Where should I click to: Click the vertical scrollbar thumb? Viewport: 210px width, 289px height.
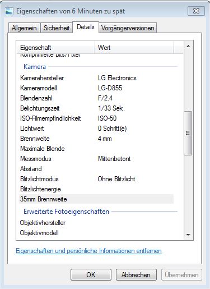(x=188, y=133)
